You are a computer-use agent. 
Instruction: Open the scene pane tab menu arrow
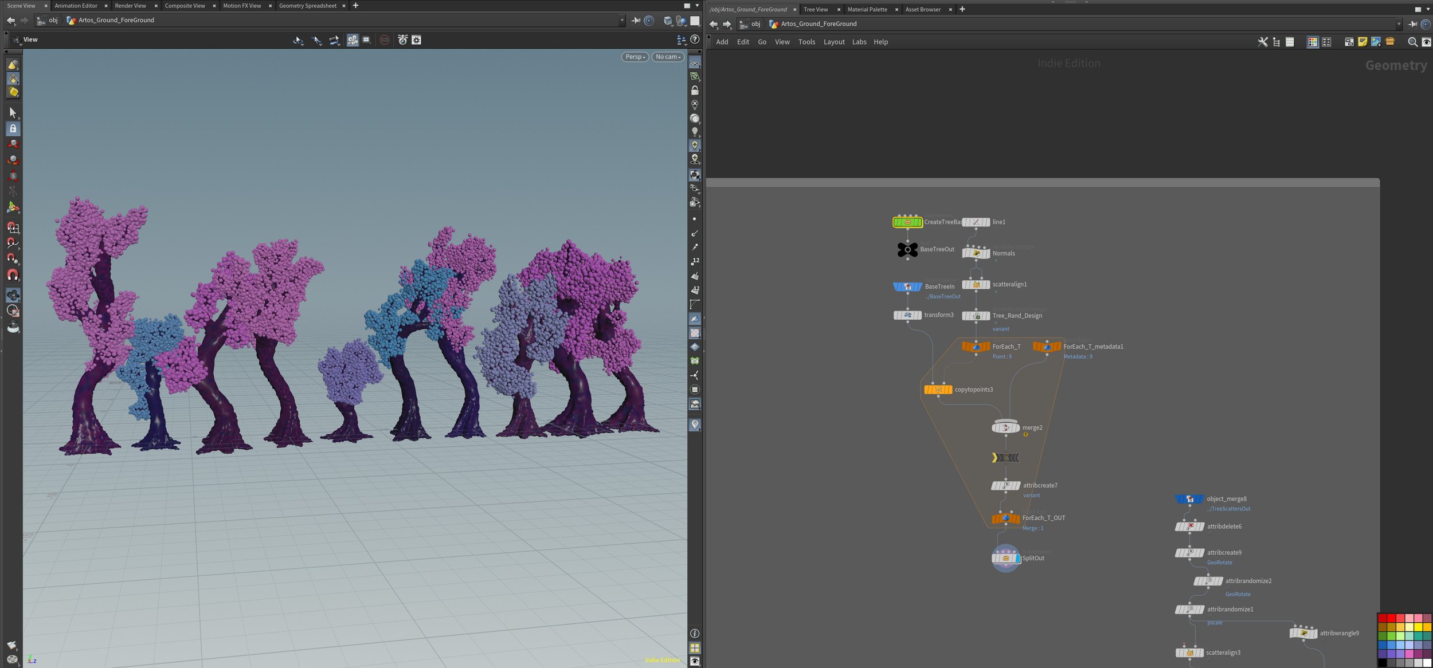(x=697, y=6)
